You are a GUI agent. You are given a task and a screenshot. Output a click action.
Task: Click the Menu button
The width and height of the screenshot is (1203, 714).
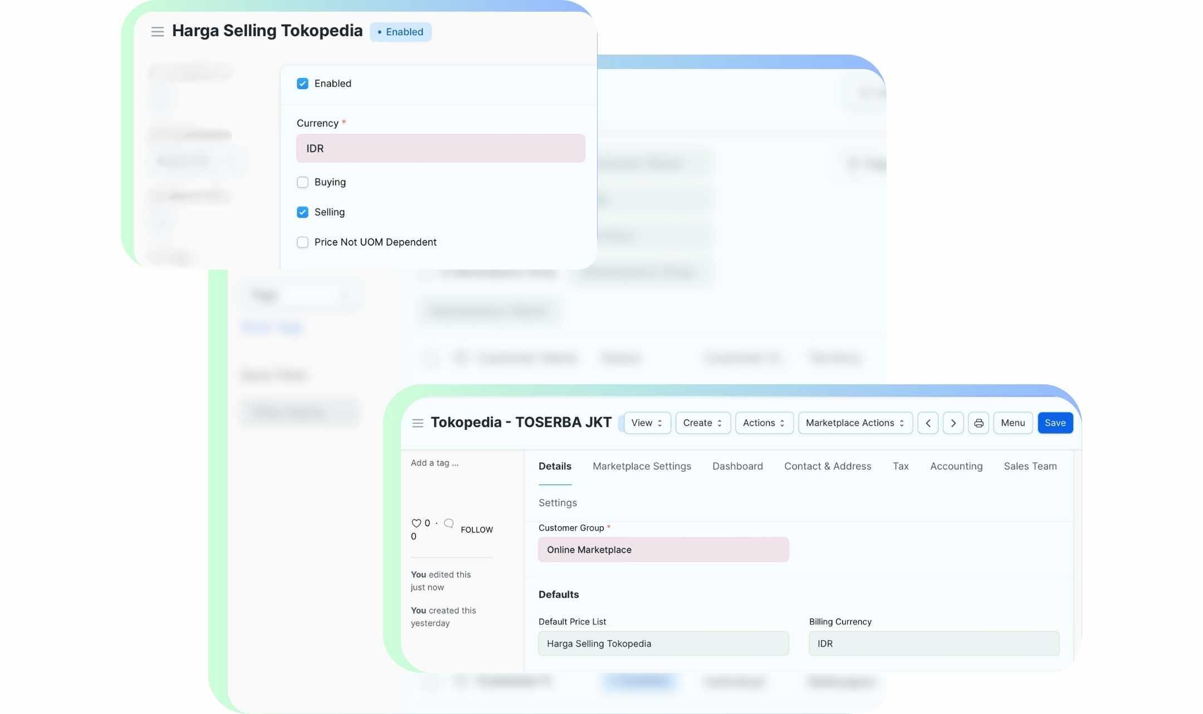(x=1013, y=423)
